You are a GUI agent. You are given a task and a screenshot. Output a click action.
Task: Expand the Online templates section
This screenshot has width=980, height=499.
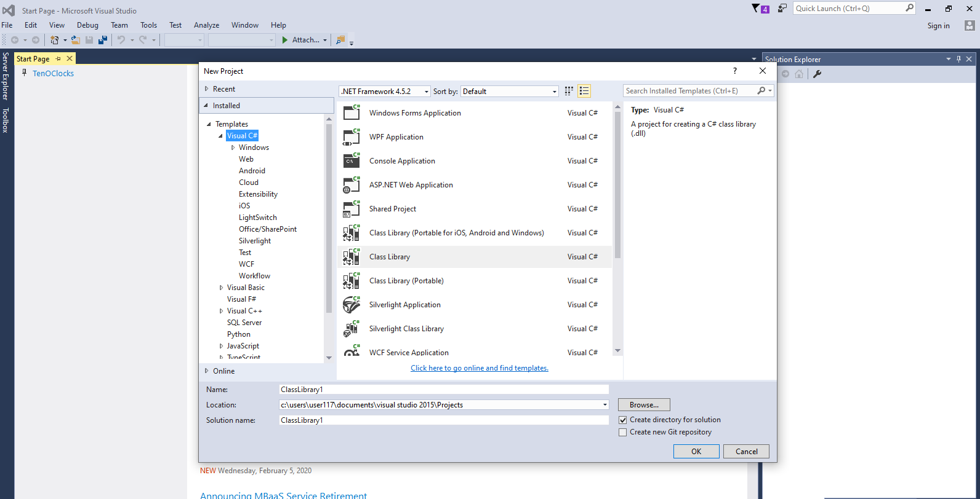click(x=207, y=371)
